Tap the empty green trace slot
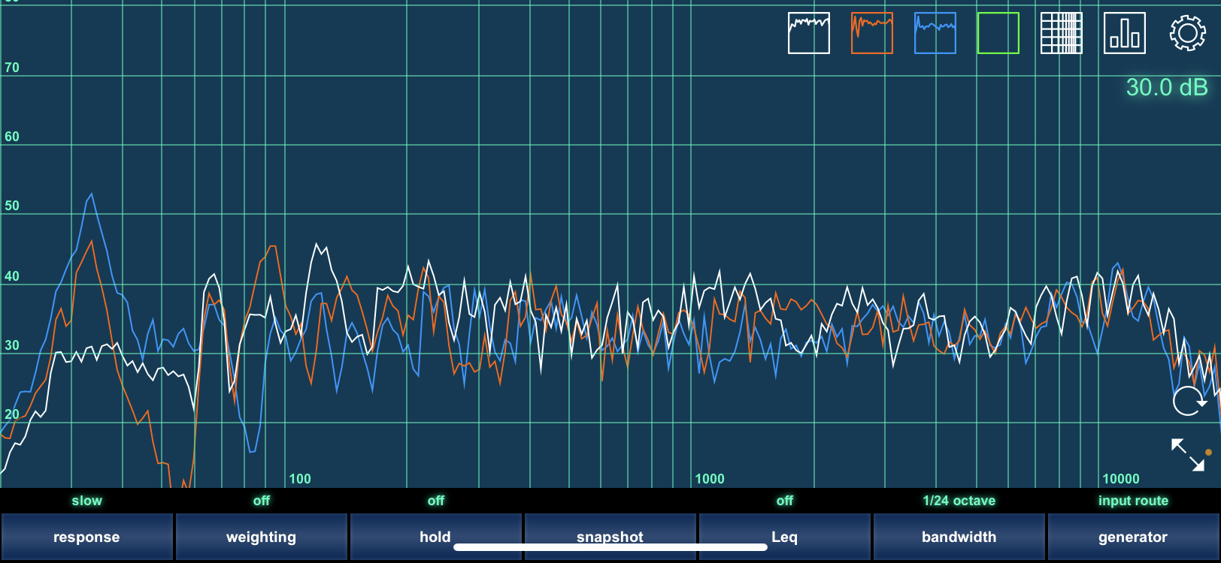Image resolution: width=1221 pixels, height=563 pixels. [998, 33]
